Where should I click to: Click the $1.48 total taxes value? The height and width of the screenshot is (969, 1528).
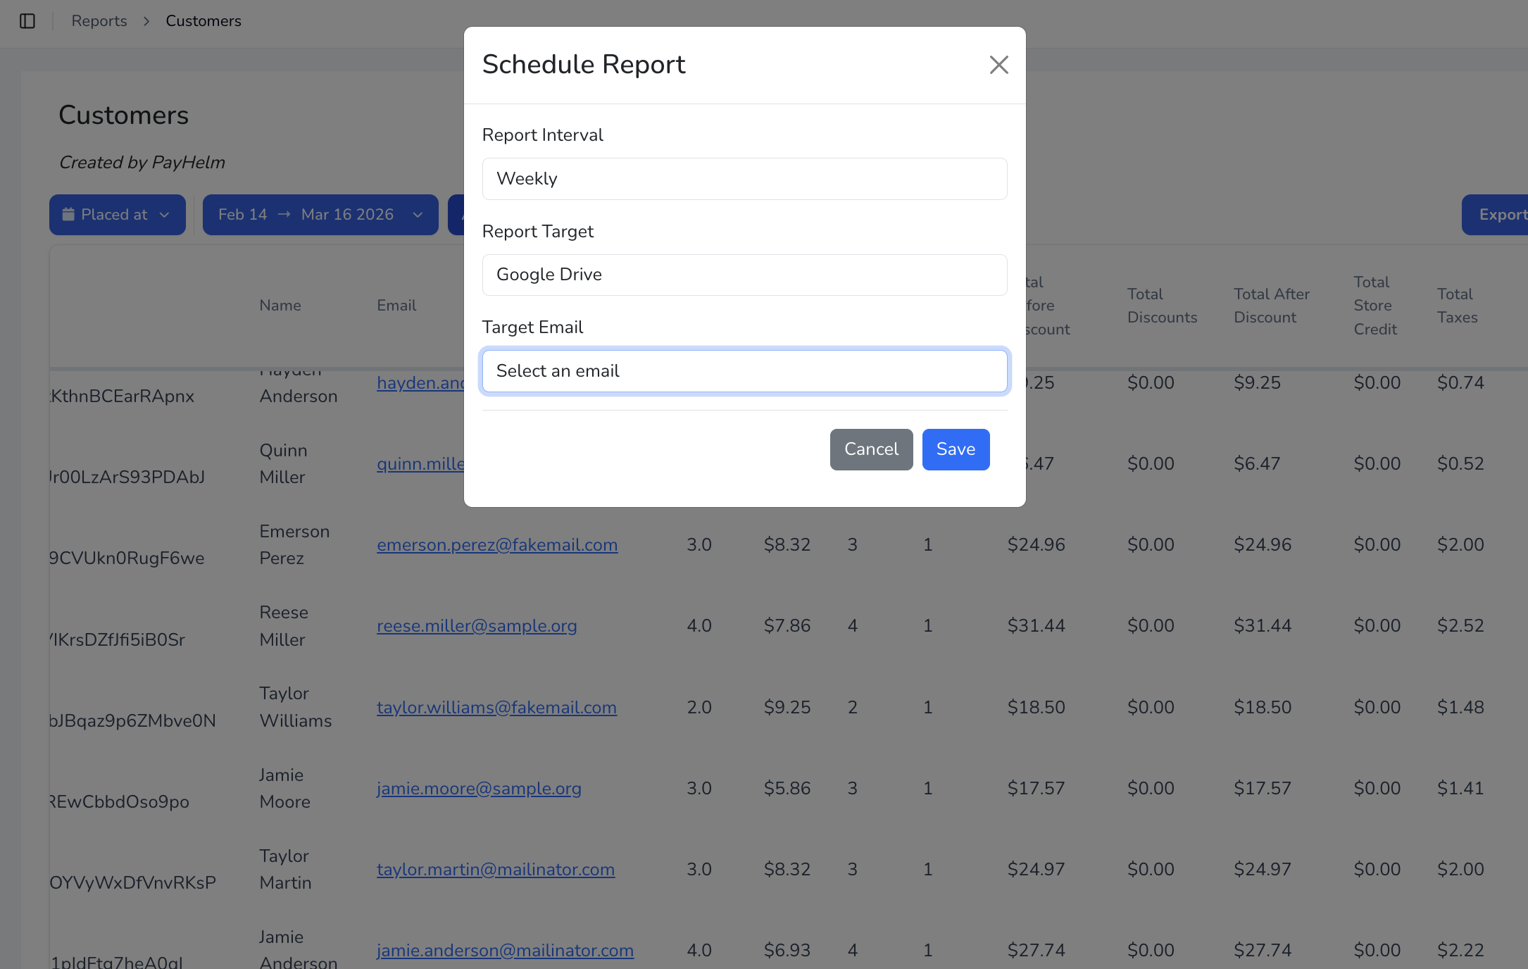click(x=1460, y=707)
